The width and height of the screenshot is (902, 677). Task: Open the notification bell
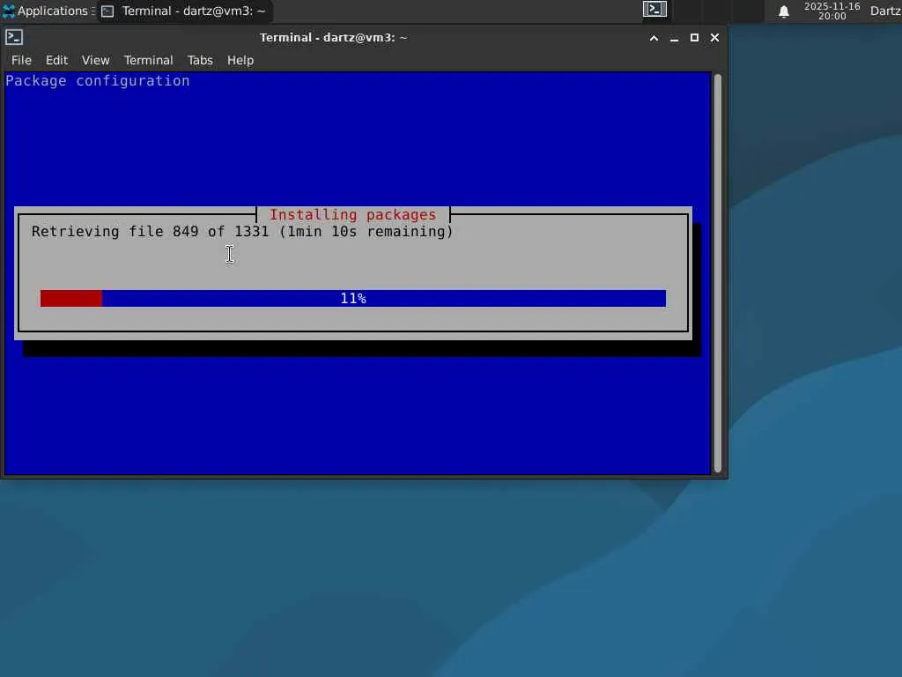click(783, 11)
